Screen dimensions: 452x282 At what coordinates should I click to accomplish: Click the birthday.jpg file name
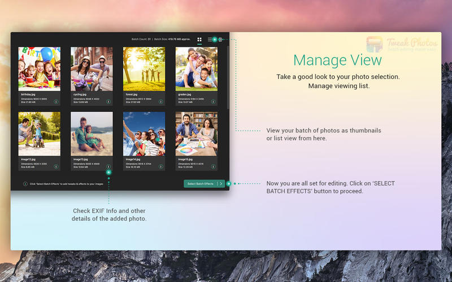[28, 94]
